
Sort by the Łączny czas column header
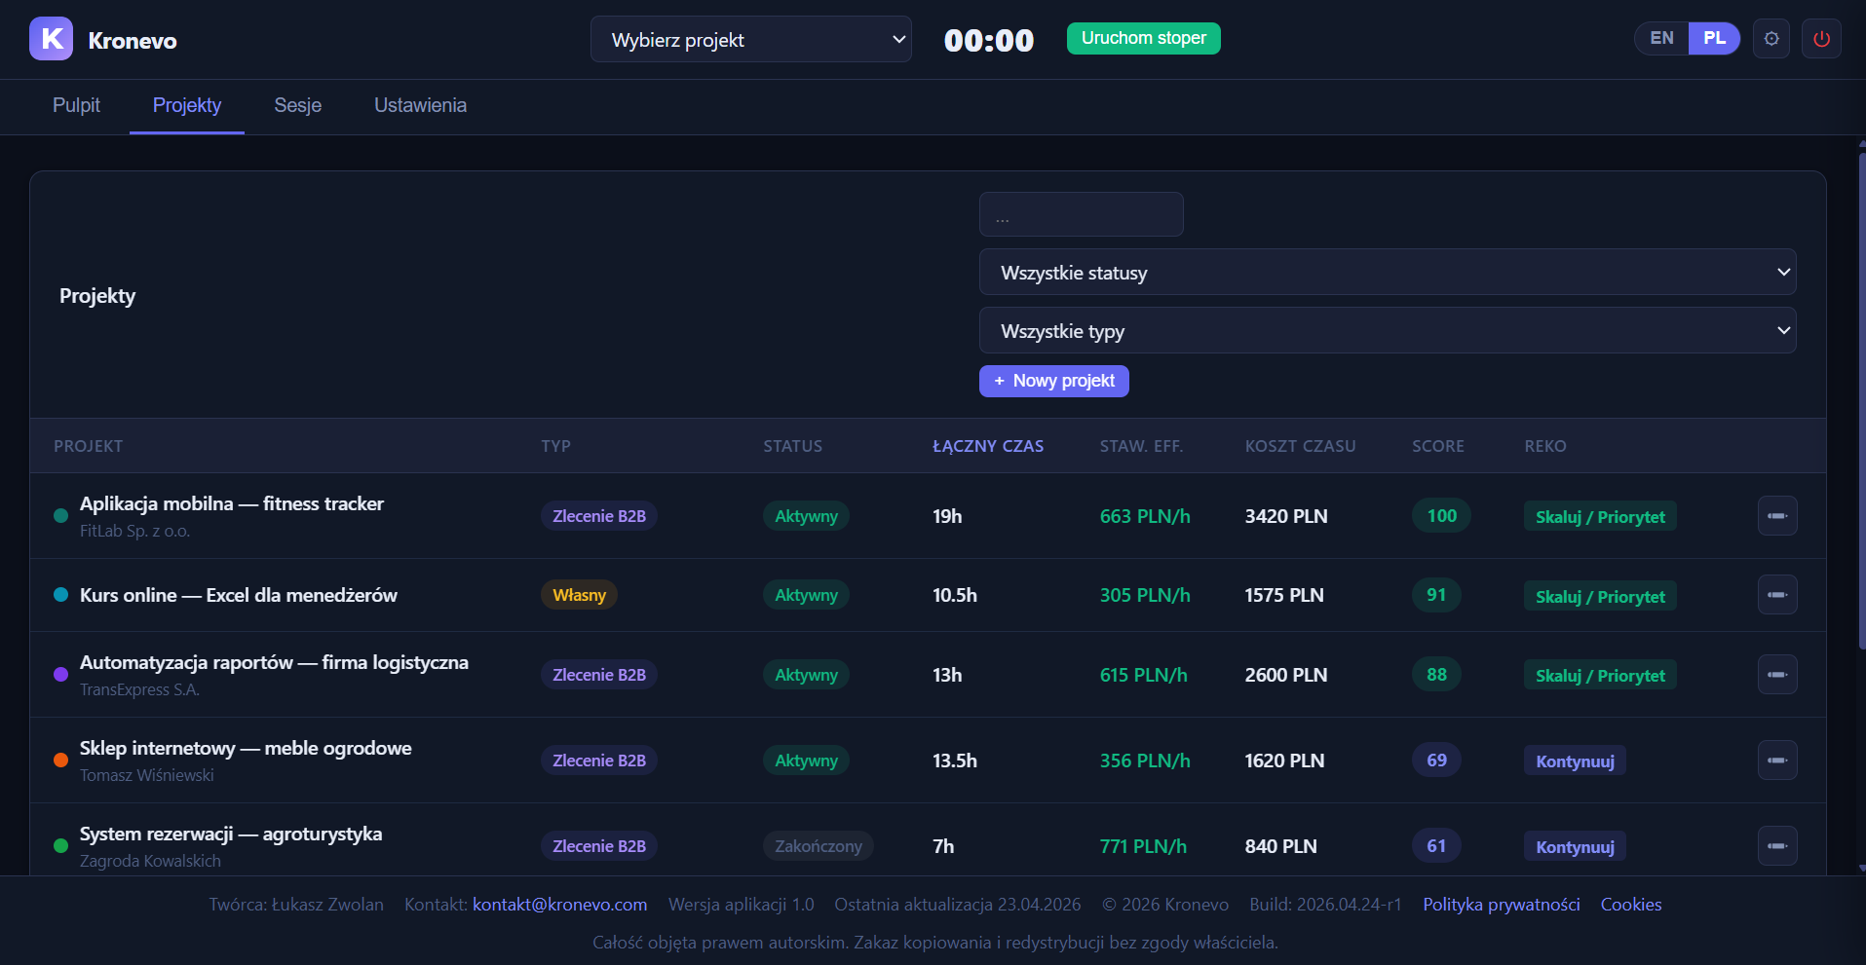(x=988, y=446)
